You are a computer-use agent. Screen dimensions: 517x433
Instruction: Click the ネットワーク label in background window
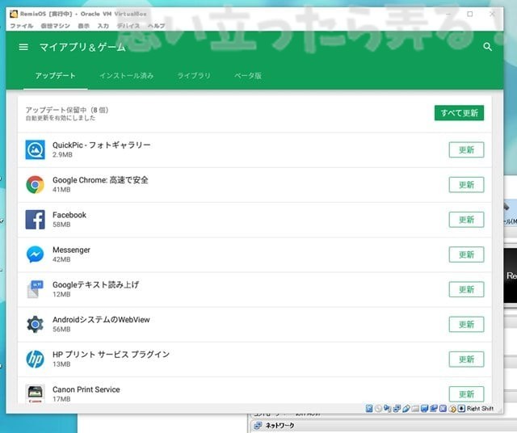point(280,426)
